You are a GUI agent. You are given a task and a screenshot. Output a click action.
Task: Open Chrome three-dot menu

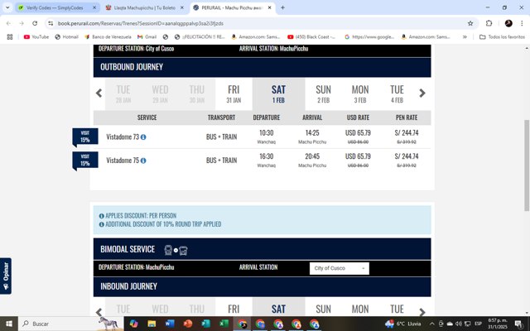pyautogui.click(x=522, y=23)
